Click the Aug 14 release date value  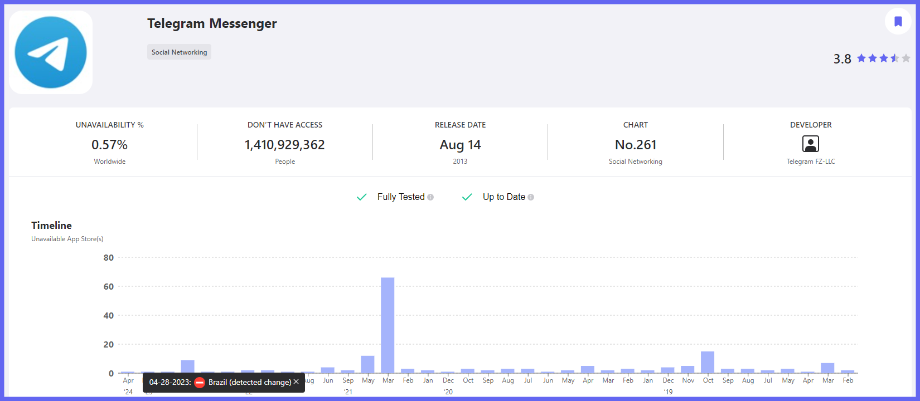point(460,145)
